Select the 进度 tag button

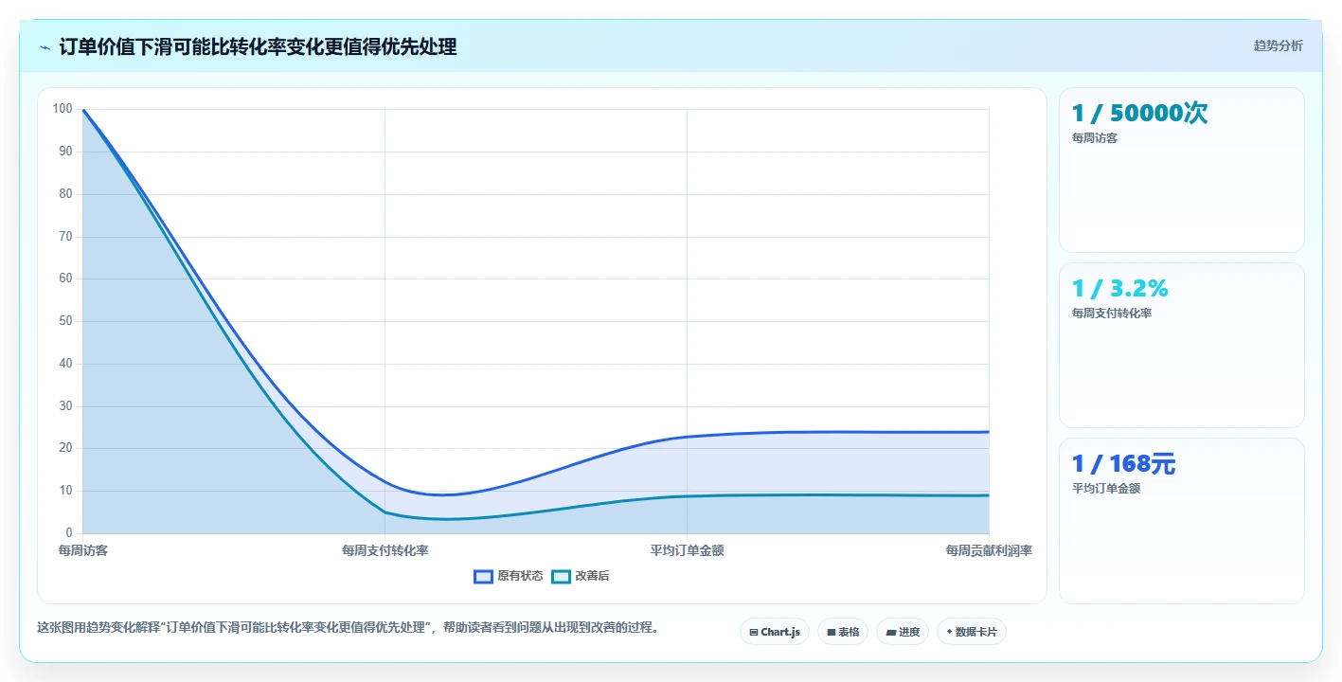click(x=903, y=632)
